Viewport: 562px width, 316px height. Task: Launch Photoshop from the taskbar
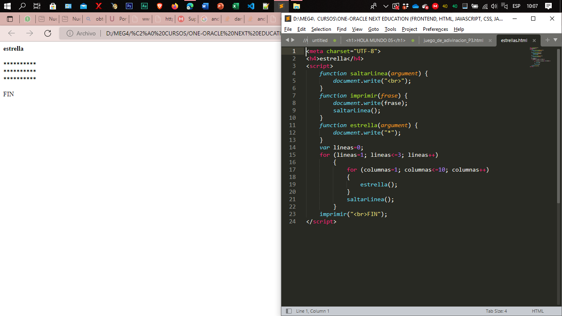coord(129,6)
